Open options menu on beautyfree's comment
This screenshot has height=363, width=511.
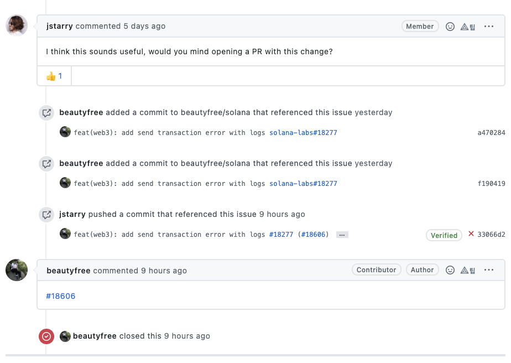coord(489,270)
